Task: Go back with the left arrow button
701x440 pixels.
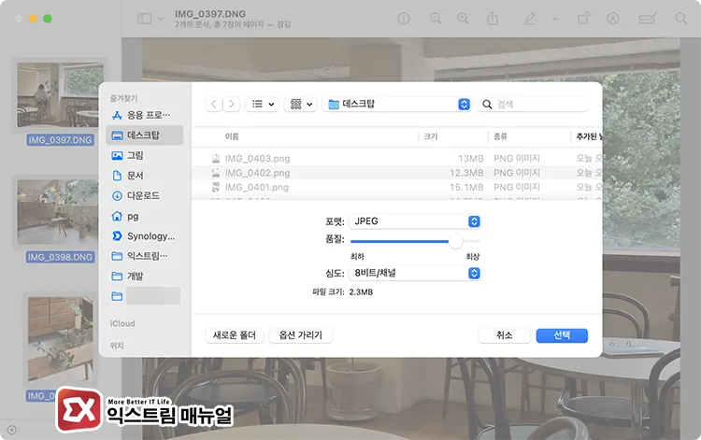Action: [x=214, y=104]
